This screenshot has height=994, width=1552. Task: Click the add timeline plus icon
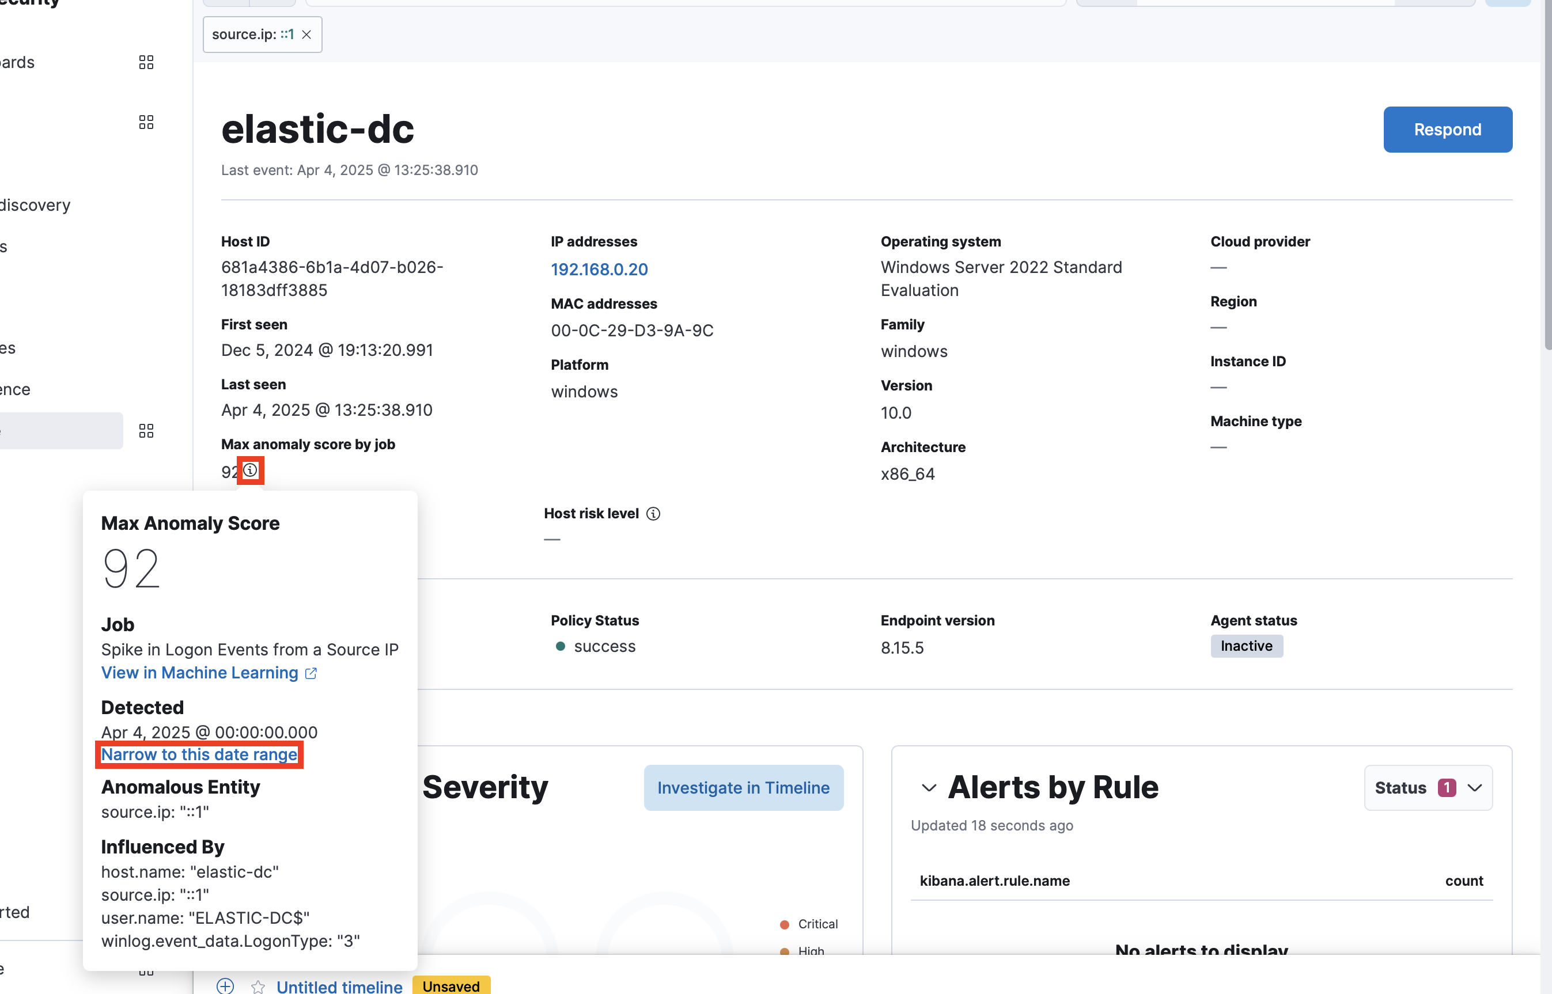click(x=225, y=985)
